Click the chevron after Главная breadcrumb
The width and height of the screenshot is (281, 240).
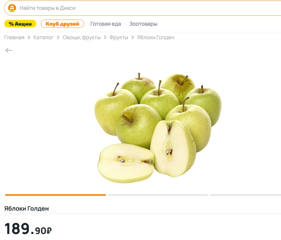click(29, 38)
